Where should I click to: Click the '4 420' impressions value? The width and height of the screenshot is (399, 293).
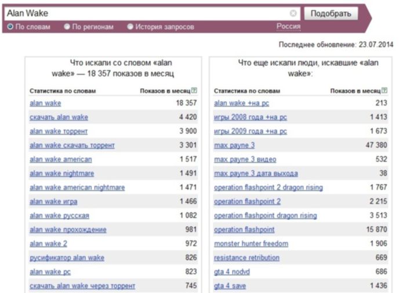pos(188,117)
